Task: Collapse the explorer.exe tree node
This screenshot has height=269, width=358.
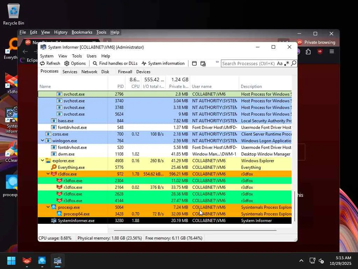Action: pos(42,160)
